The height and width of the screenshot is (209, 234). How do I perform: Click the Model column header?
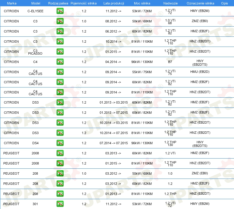tap(36, 3)
